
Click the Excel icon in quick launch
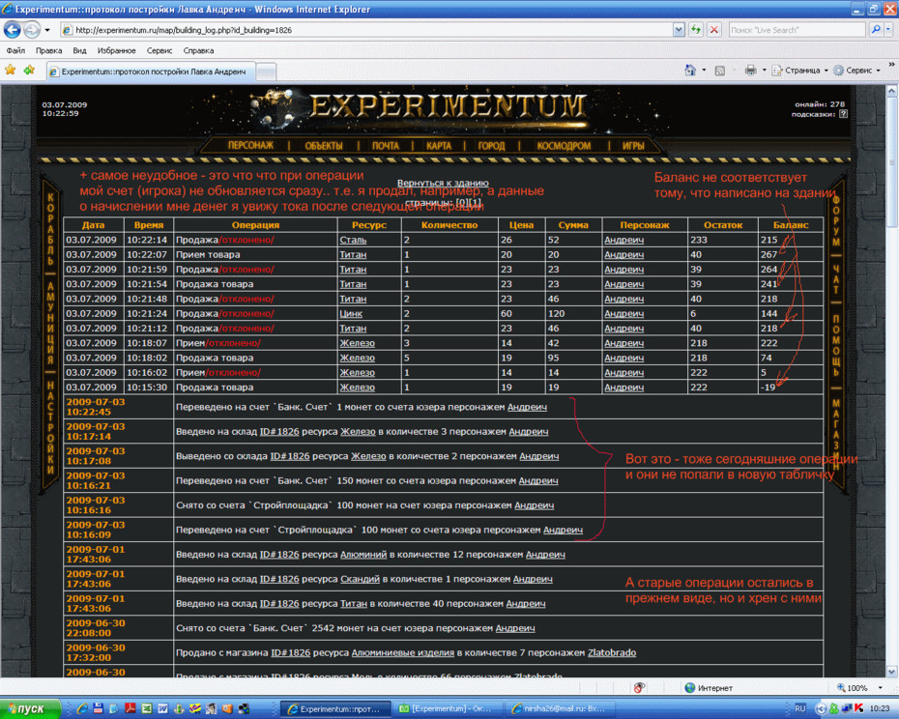coord(147,708)
